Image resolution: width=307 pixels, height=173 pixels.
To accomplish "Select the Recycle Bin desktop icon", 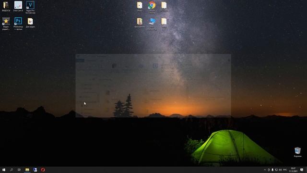I will pyautogui.click(x=297, y=152).
